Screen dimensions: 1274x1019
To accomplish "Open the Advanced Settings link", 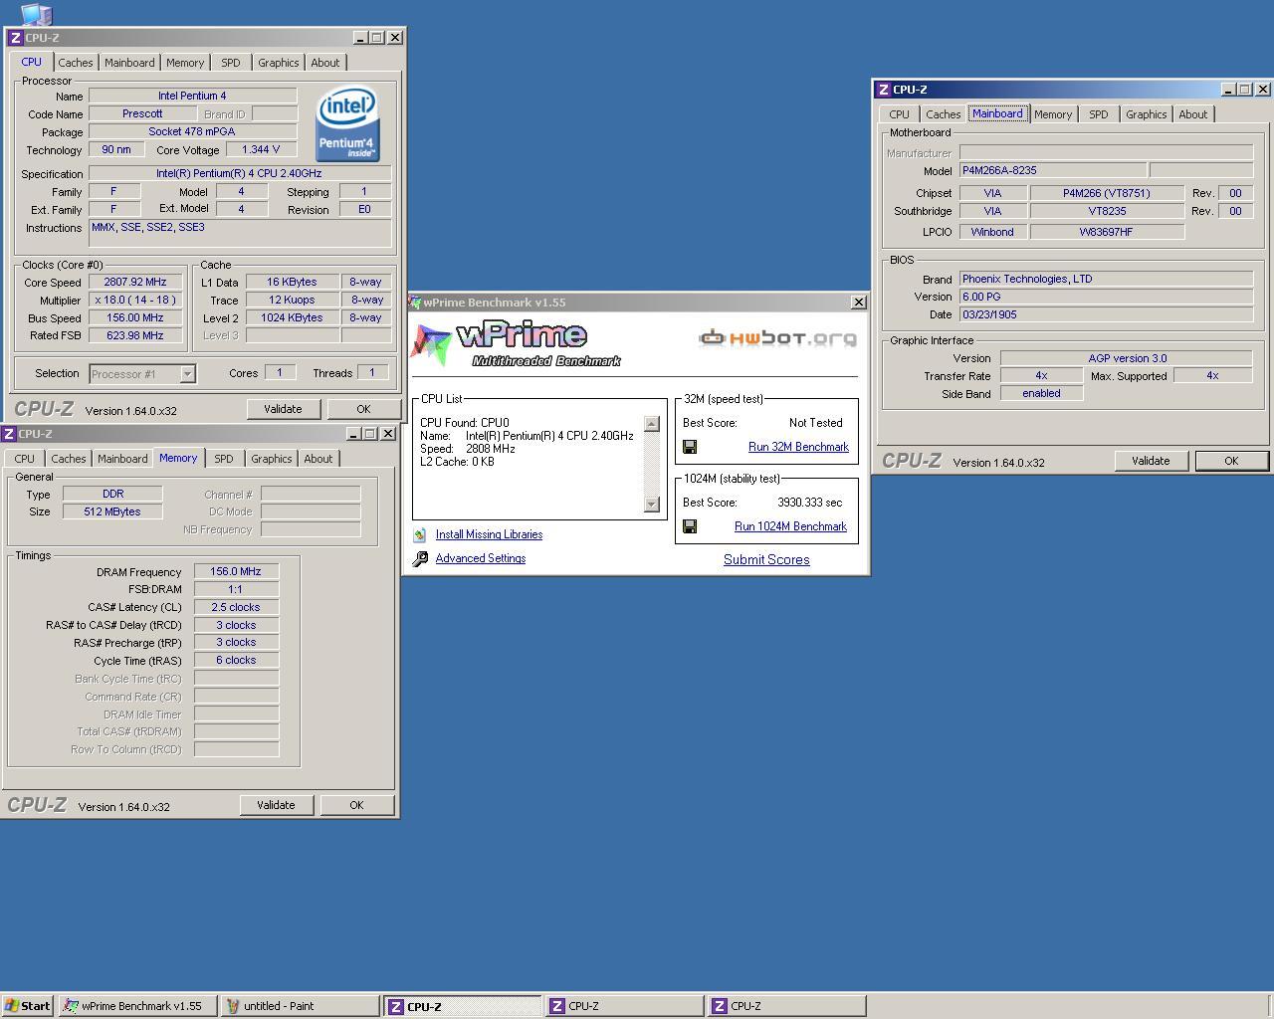I will [x=481, y=558].
